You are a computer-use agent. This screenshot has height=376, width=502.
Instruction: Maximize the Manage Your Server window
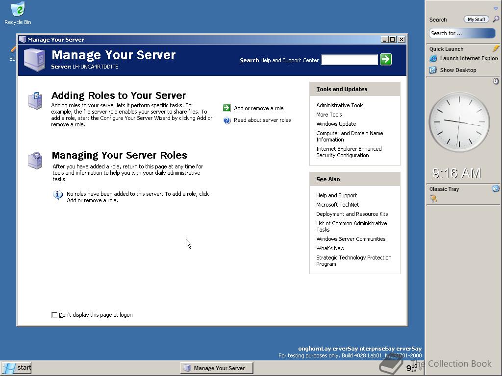tap(393, 40)
